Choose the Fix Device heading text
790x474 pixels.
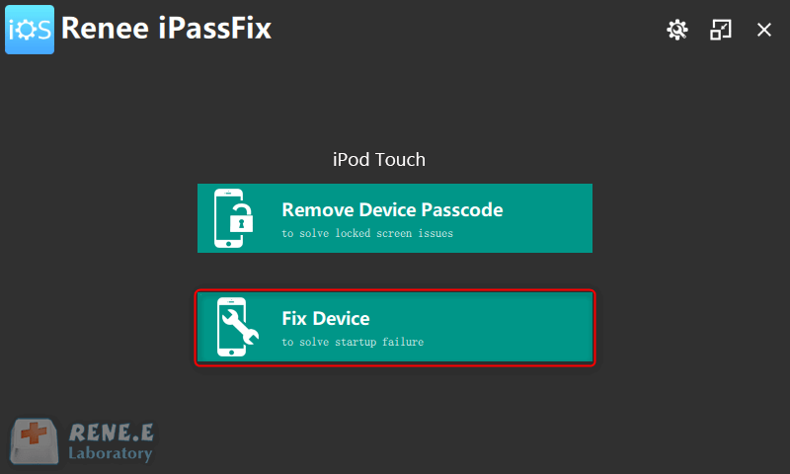[x=325, y=318]
